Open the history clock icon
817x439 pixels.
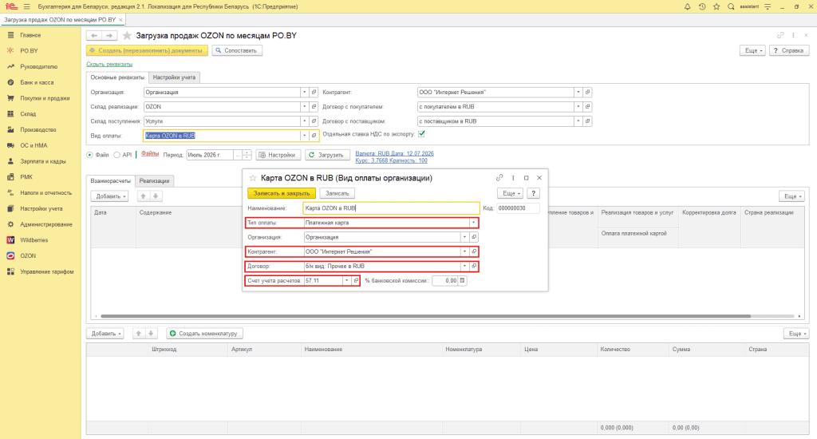702,6
